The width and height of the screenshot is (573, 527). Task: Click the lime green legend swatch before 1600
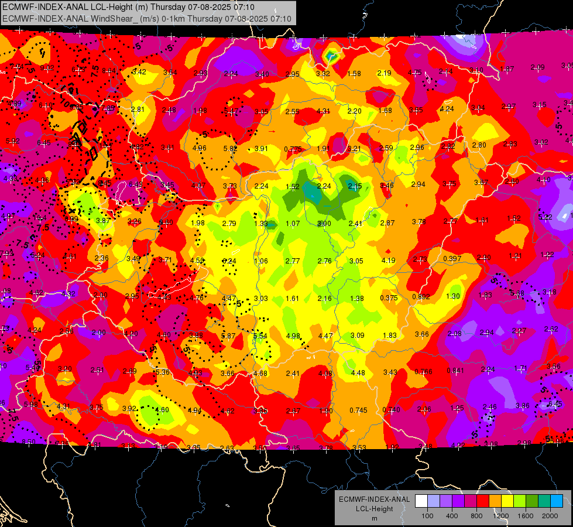(x=520, y=501)
